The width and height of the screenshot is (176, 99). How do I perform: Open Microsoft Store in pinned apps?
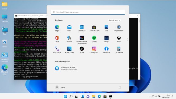(94, 28)
